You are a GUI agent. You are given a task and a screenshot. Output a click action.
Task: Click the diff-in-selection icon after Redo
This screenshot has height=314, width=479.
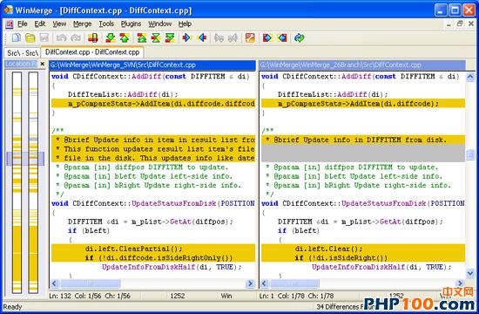point(93,38)
